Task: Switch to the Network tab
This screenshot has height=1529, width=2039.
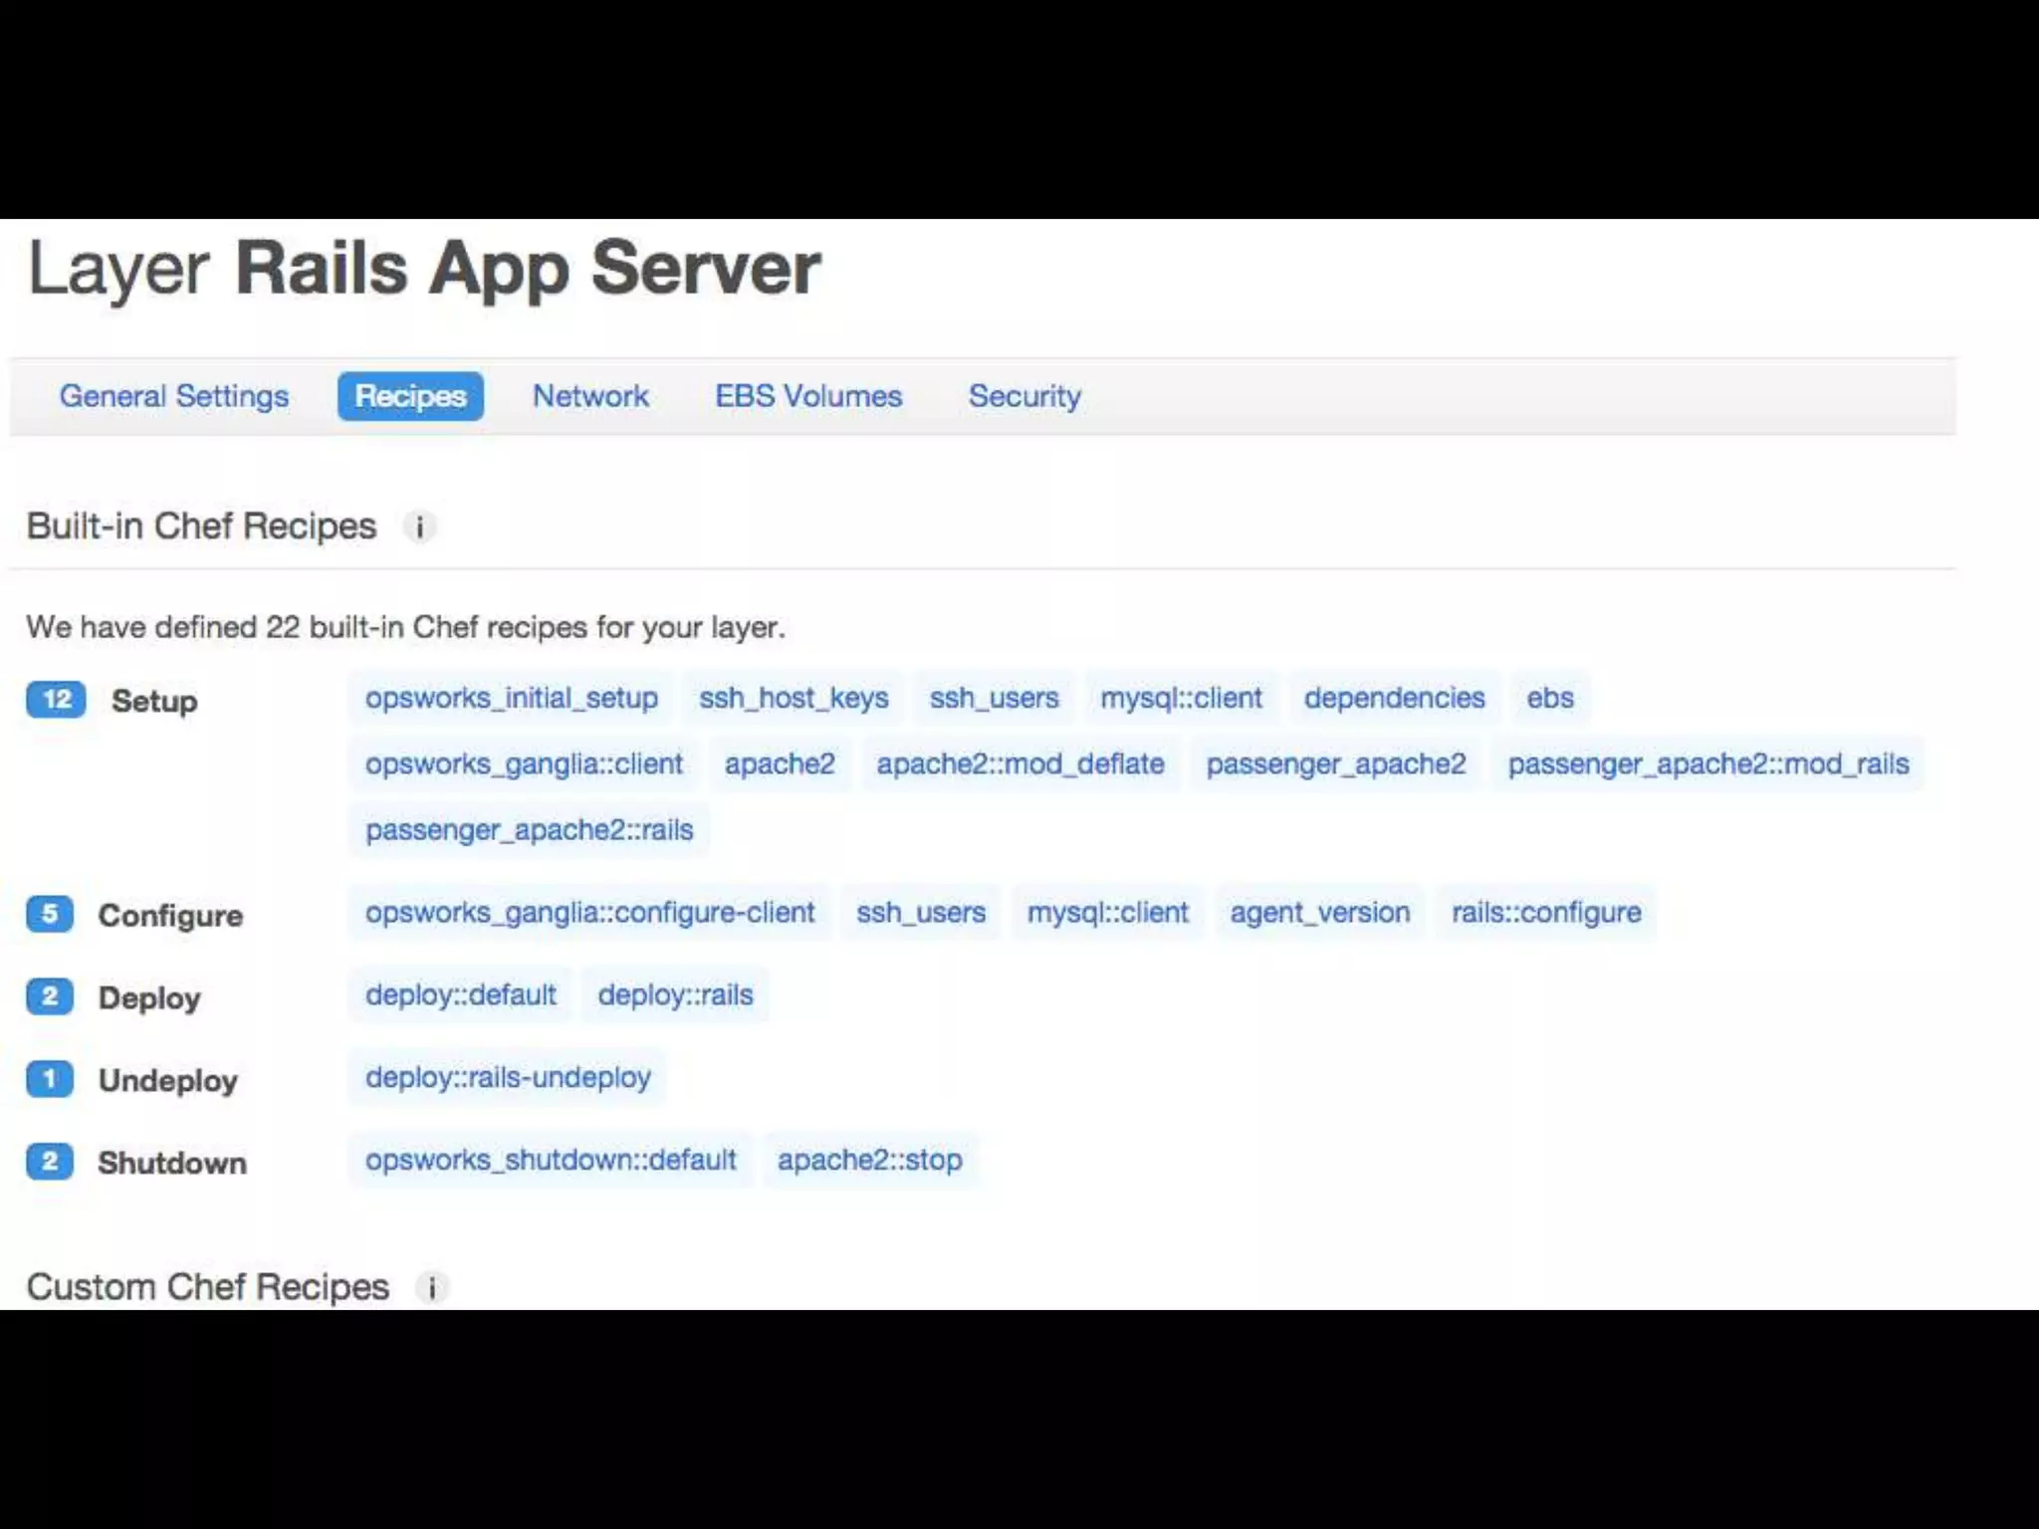Action: click(590, 396)
